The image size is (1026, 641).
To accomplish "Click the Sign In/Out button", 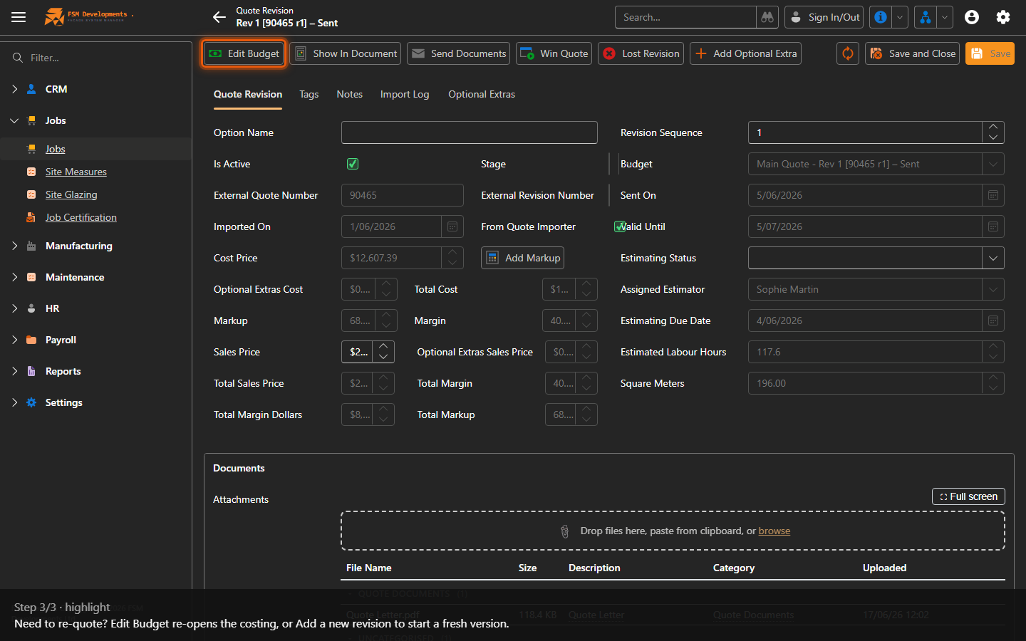I will 824,17.
